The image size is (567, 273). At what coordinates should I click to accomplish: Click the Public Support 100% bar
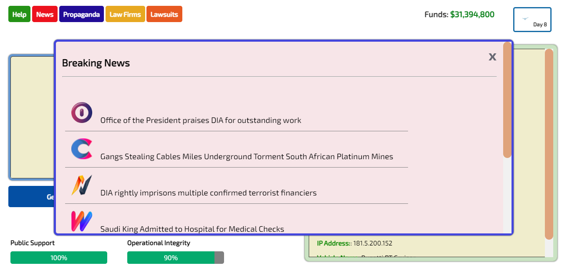point(59,258)
